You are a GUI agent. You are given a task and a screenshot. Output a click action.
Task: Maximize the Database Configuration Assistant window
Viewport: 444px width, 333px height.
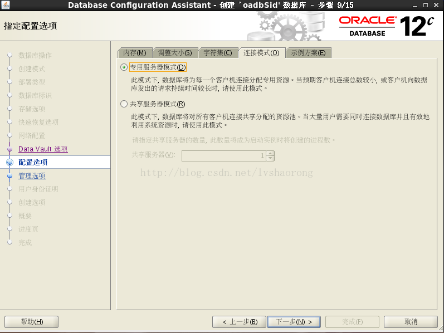[425, 5]
